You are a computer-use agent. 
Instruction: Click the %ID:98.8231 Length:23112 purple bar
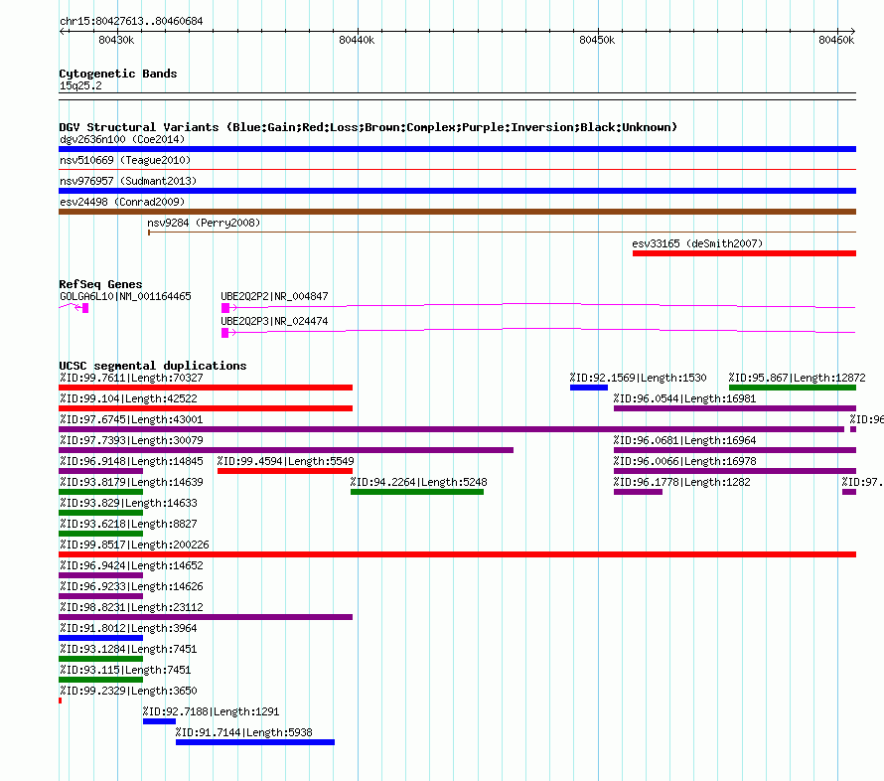206,617
